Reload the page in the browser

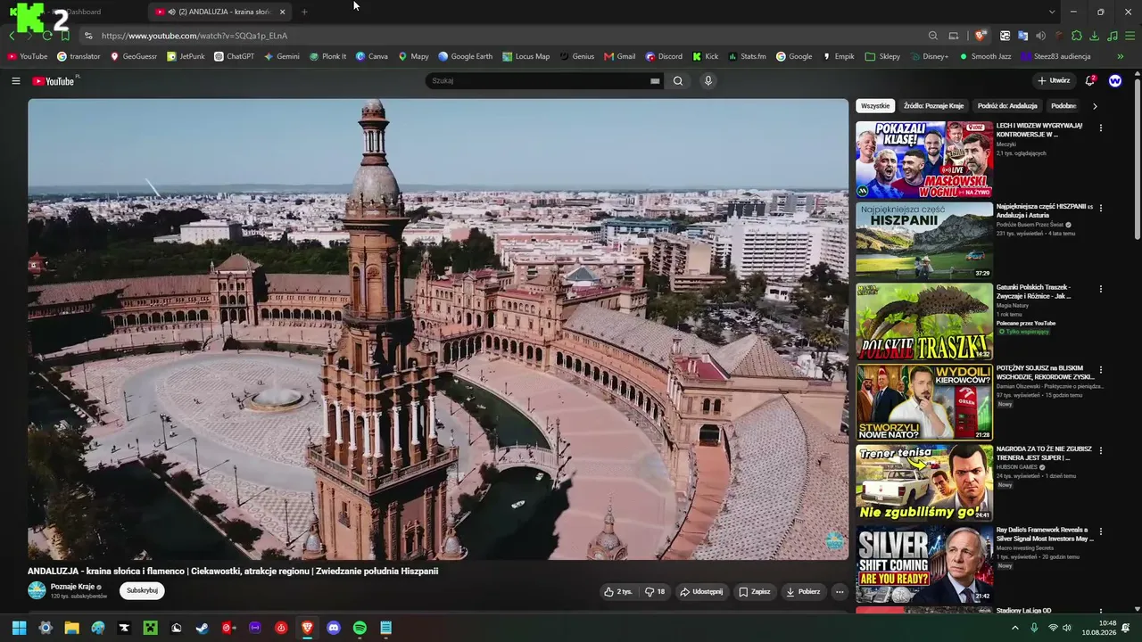click(47, 36)
